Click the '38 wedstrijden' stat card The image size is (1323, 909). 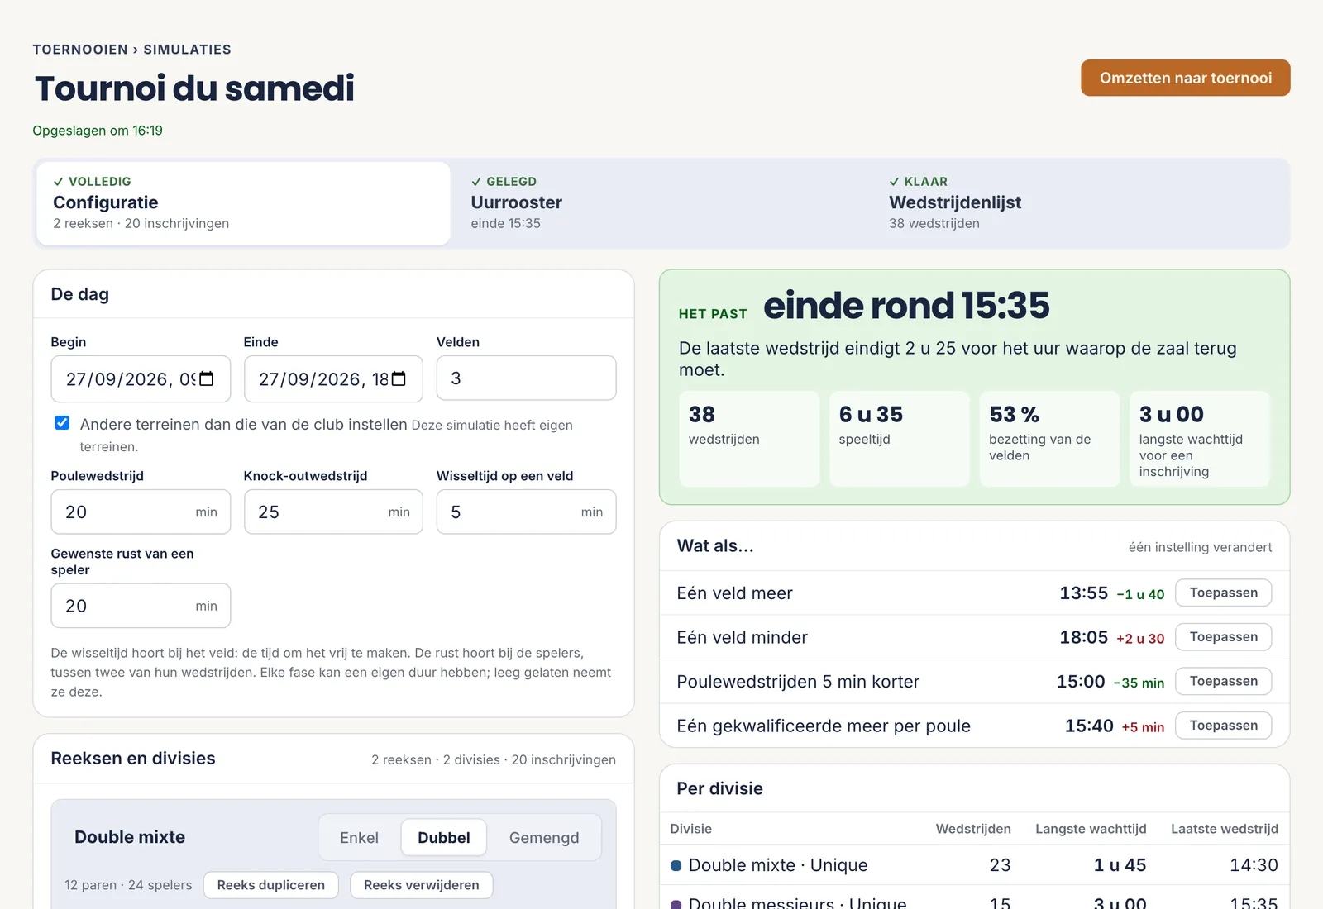(x=749, y=439)
